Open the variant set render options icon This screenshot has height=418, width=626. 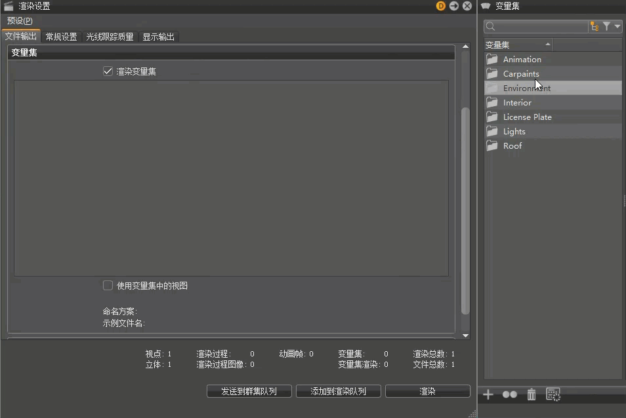tap(553, 394)
